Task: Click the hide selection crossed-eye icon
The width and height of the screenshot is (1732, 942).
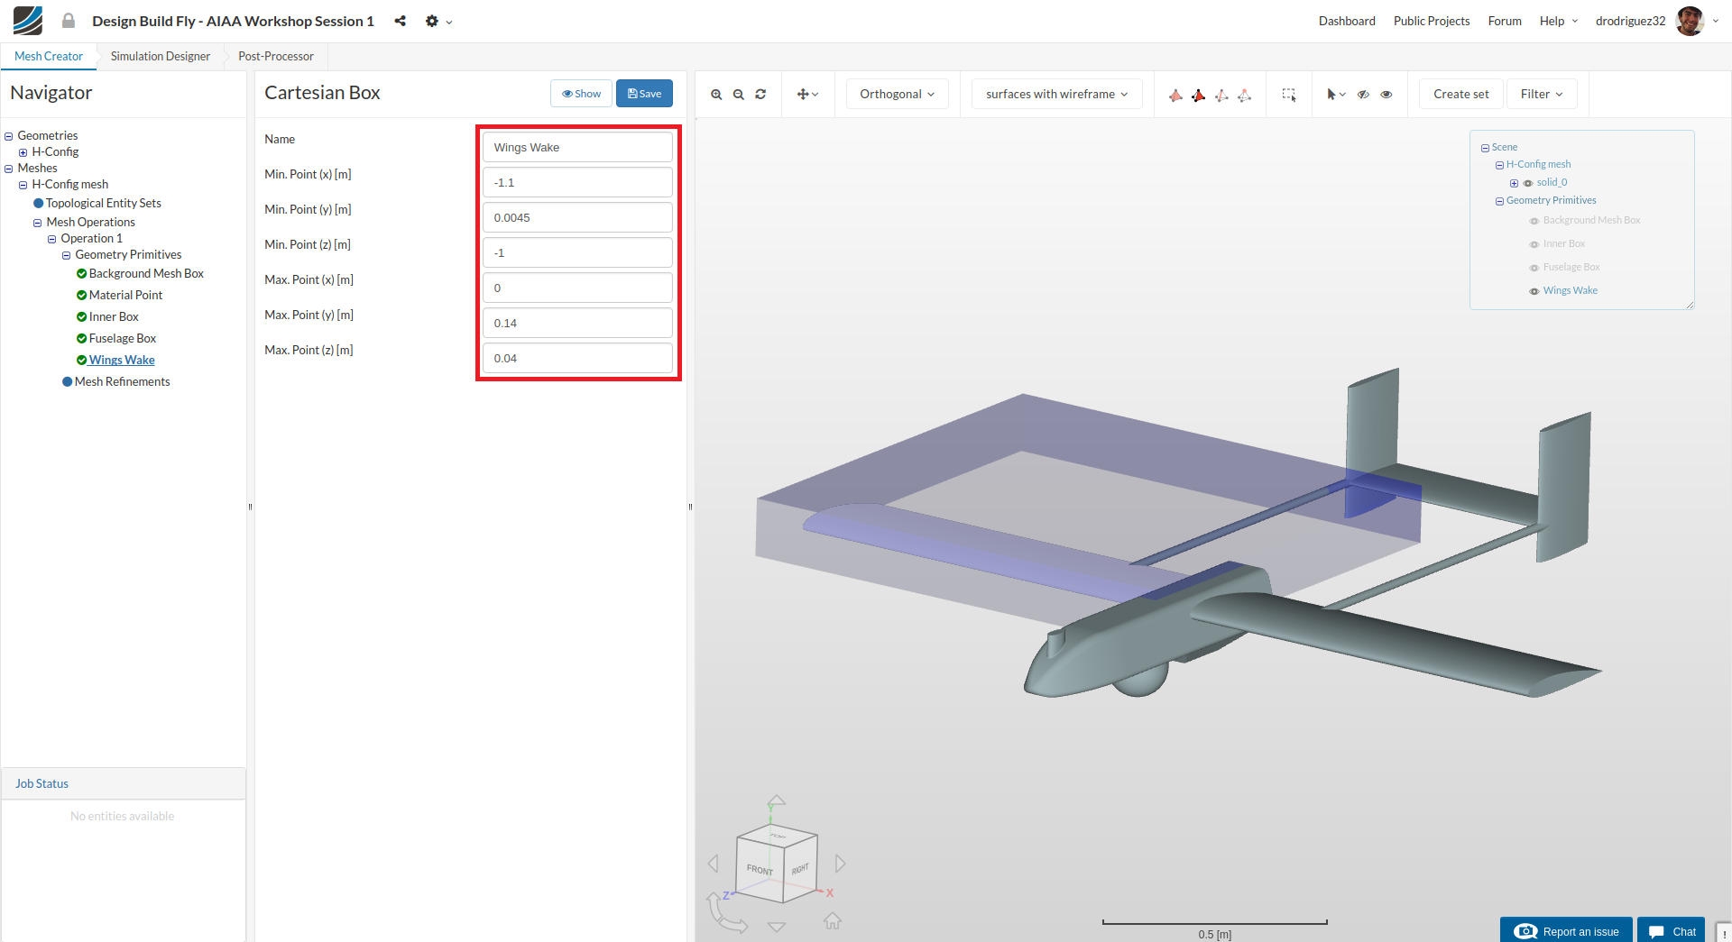Action: coord(1363,95)
